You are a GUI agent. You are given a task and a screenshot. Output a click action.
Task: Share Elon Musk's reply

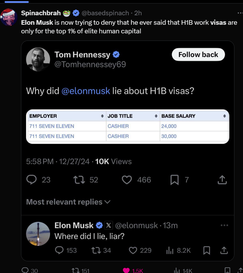coord(224,251)
